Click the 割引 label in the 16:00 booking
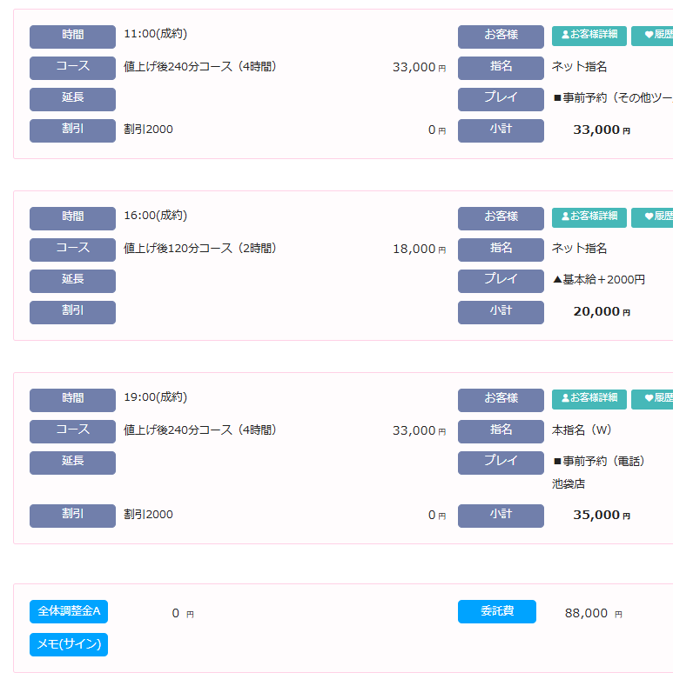 pos(72,311)
